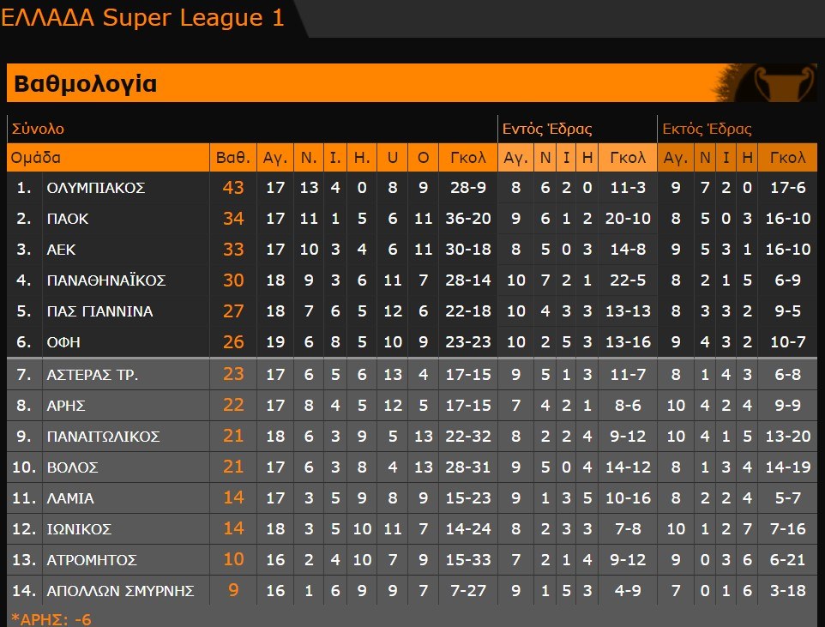
Task: Select ΑΤΡΟΜΗΤΟΣ team name
Action: coord(92,560)
